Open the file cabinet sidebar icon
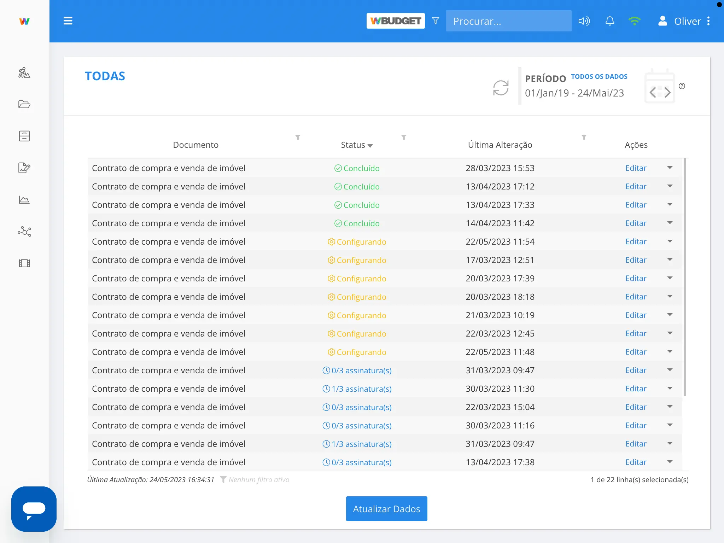The height and width of the screenshot is (543, 724). (24, 136)
